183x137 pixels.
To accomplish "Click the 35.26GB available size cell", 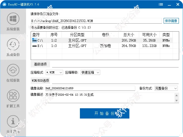I will point(149,40).
